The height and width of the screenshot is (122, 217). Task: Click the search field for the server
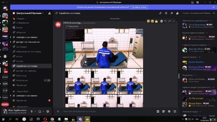click(199, 13)
